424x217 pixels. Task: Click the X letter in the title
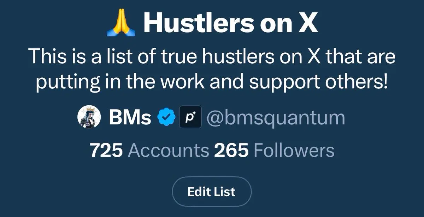[307, 23]
